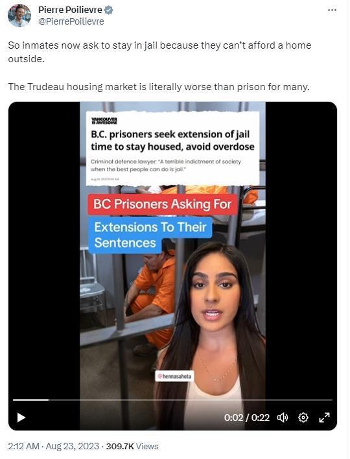
Task: Open the @PierrePoilievre handle link
Action: [x=71, y=21]
